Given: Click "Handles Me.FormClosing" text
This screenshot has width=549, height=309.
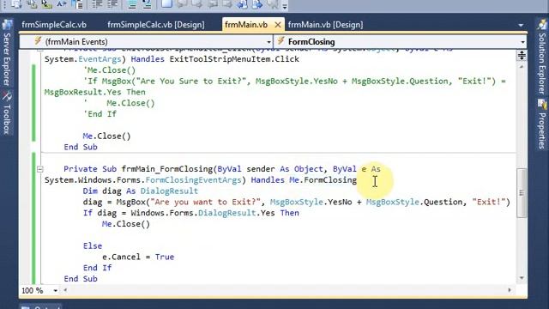Looking at the screenshot, I should [x=304, y=180].
